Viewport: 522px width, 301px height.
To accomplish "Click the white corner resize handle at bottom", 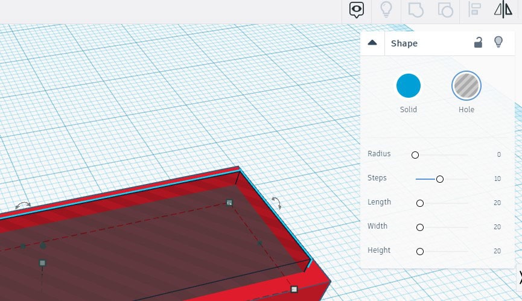I will click(294, 290).
